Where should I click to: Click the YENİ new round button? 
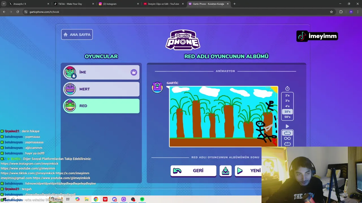tap(248, 171)
